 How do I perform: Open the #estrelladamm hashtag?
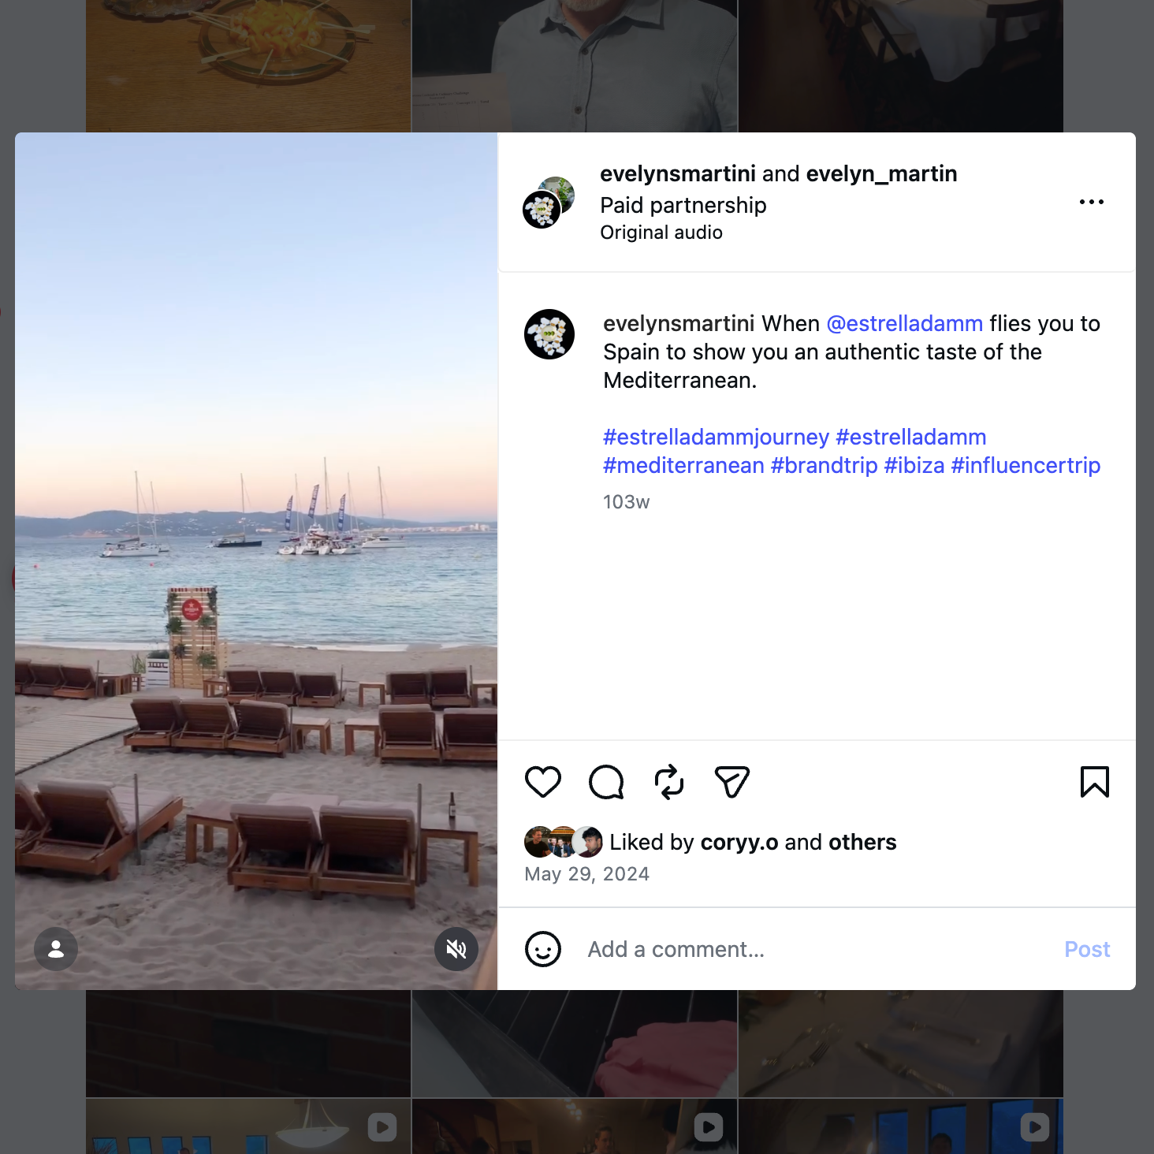pos(911,437)
